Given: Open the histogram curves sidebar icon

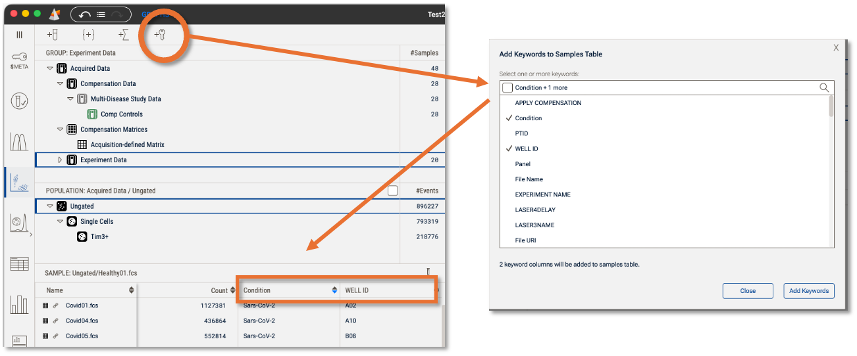Looking at the screenshot, I should 19,141.
